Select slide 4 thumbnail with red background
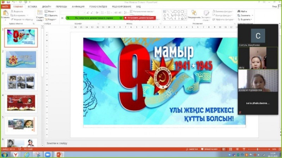The width and height of the screenshot is (282, 158). (x=21, y=104)
